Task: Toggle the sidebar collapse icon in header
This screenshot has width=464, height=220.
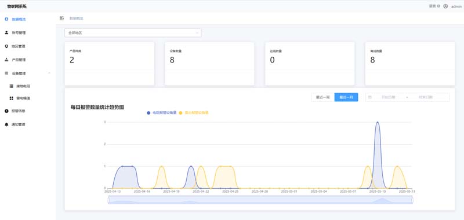Action: [61, 19]
